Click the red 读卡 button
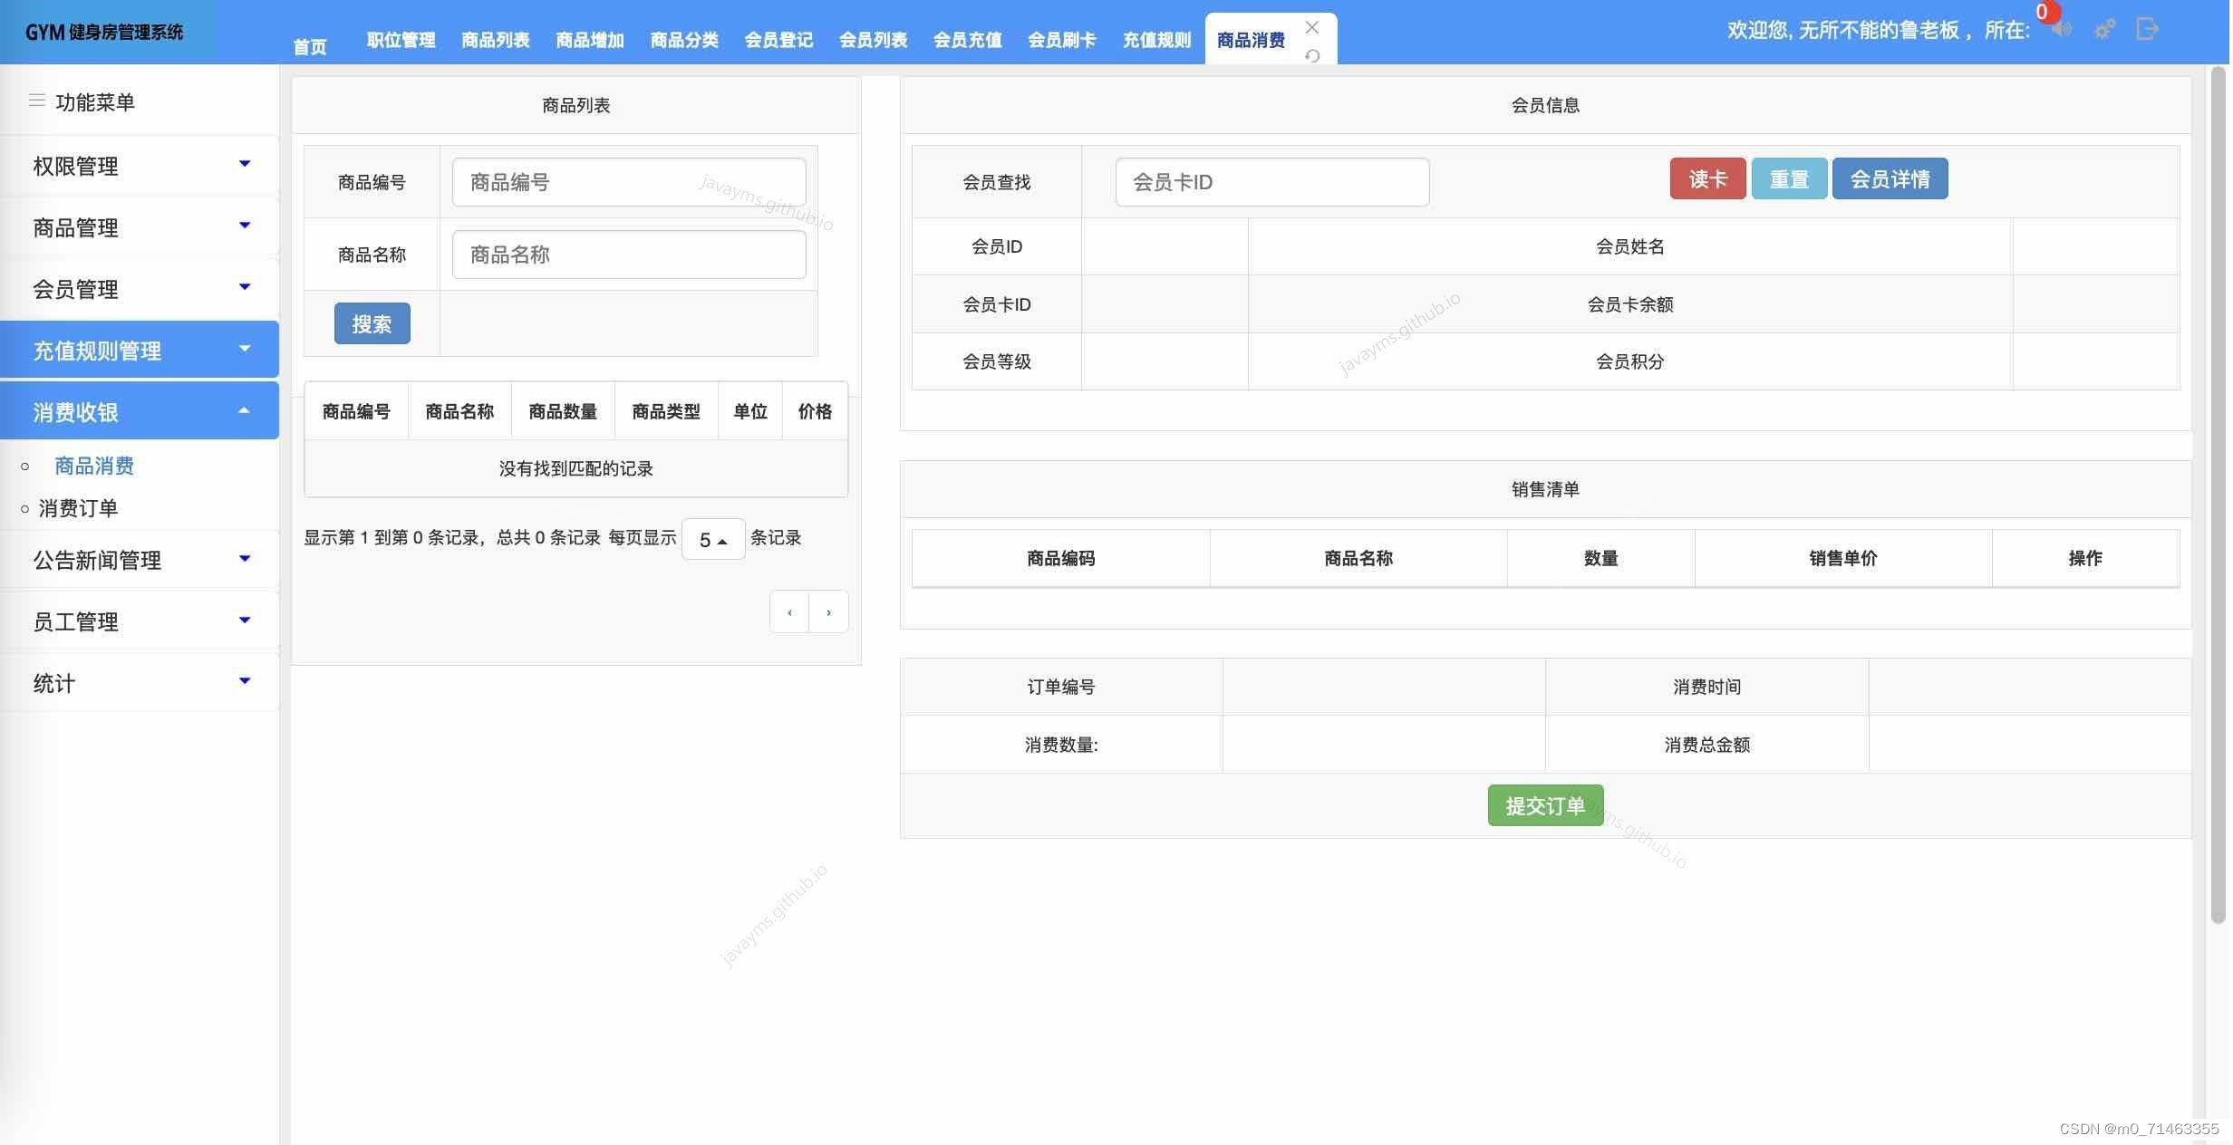This screenshot has width=2233, height=1145. tap(1707, 178)
